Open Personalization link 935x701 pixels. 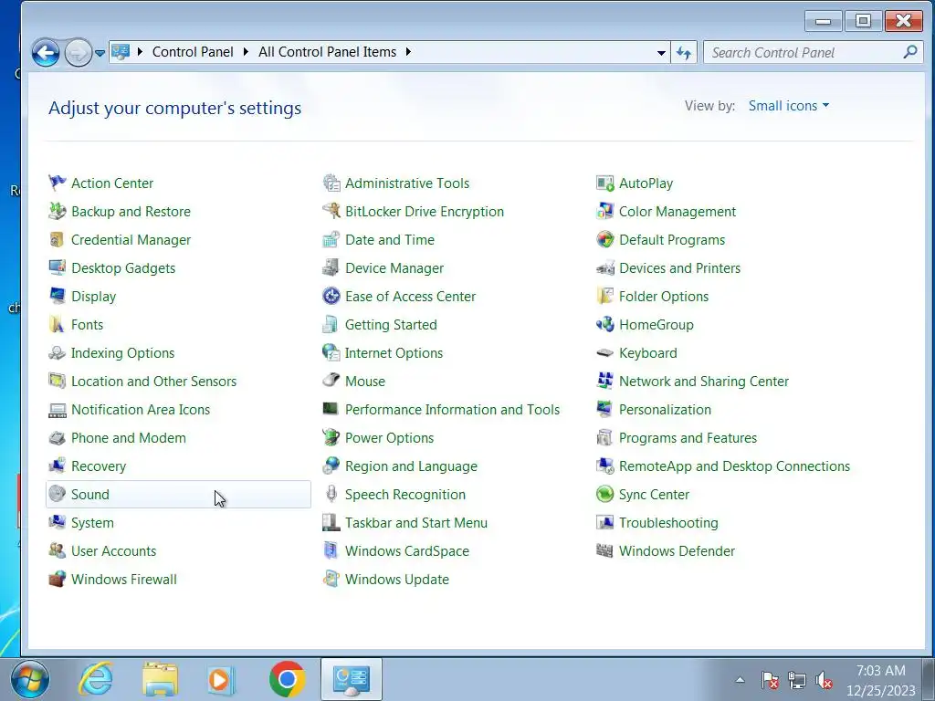(665, 410)
